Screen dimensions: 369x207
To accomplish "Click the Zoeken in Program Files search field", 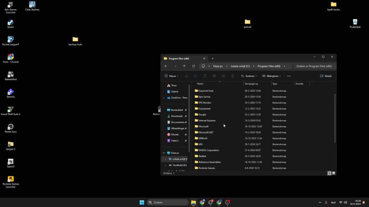I will click(x=314, y=66).
